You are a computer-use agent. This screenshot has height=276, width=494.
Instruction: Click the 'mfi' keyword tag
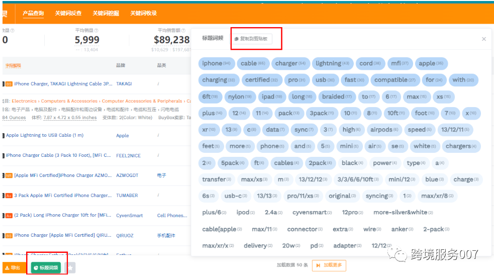[400, 63]
